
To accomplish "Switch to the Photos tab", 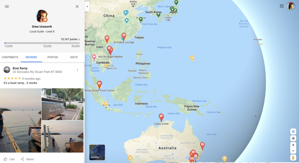I will click(53, 57).
